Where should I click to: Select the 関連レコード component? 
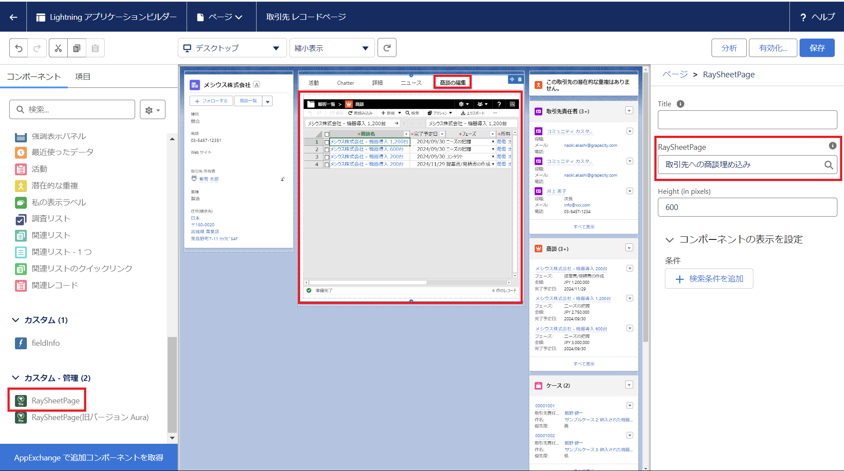pyautogui.click(x=47, y=285)
